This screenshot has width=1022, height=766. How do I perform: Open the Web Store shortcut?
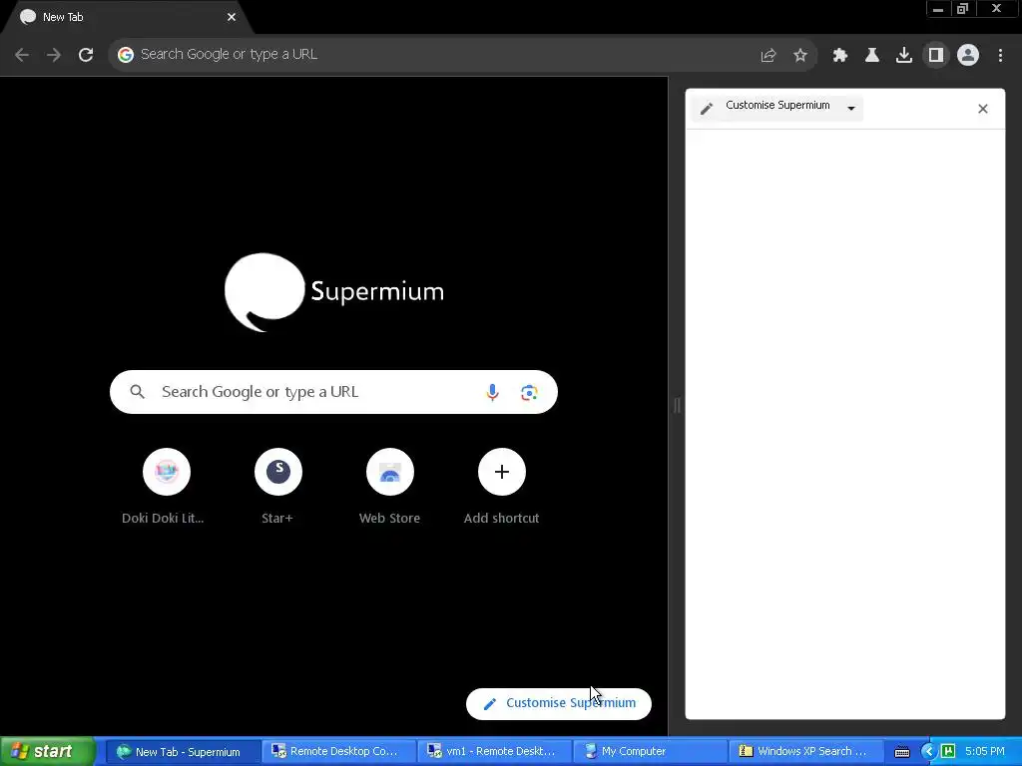[x=390, y=487]
